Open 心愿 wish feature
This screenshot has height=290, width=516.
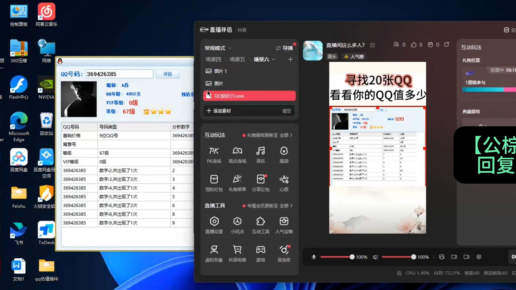tap(284, 183)
